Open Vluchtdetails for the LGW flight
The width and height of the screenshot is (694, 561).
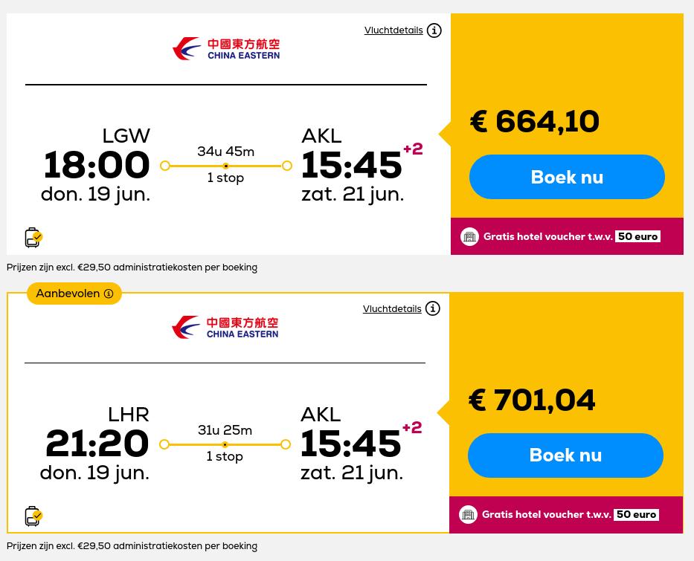pyautogui.click(x=393, y=30)
